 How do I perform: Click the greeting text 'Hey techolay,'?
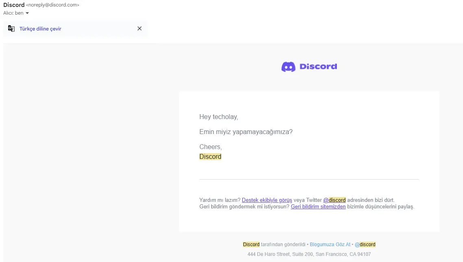coord(218,117)
